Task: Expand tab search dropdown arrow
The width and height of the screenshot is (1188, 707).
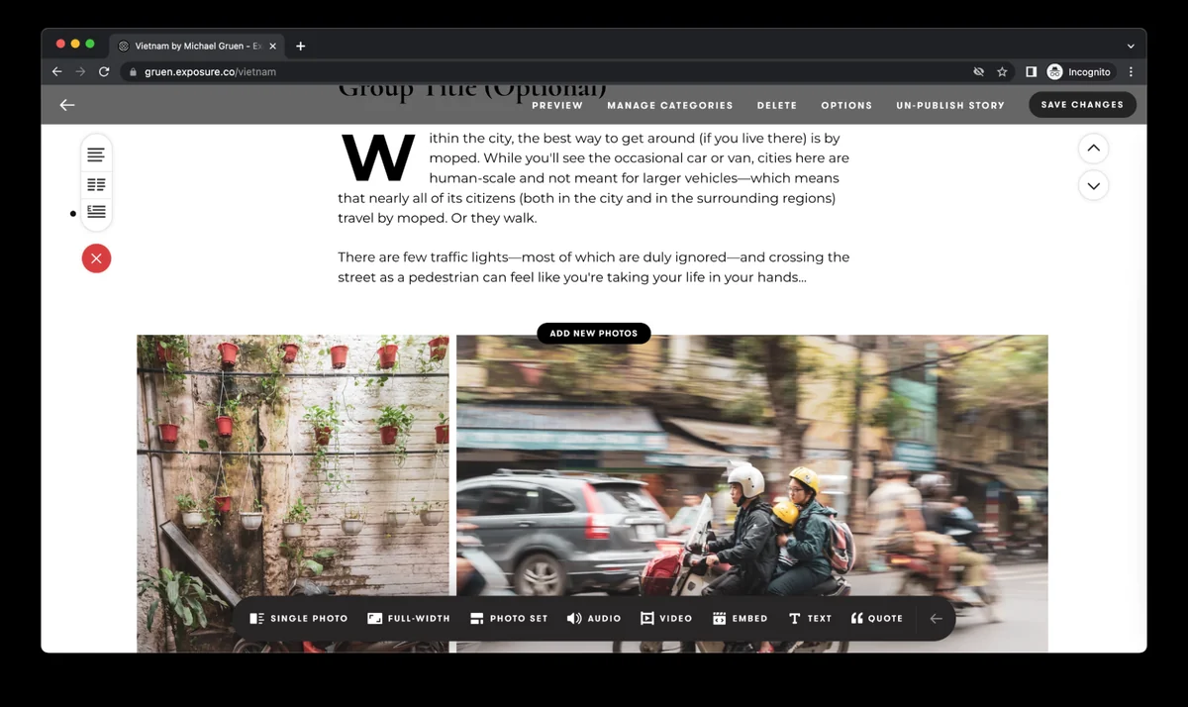Action: click(1131, 46)
